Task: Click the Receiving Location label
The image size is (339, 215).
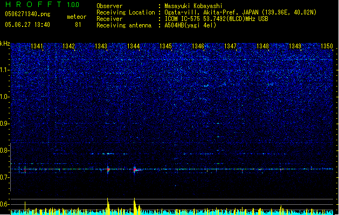Action: 126,12
